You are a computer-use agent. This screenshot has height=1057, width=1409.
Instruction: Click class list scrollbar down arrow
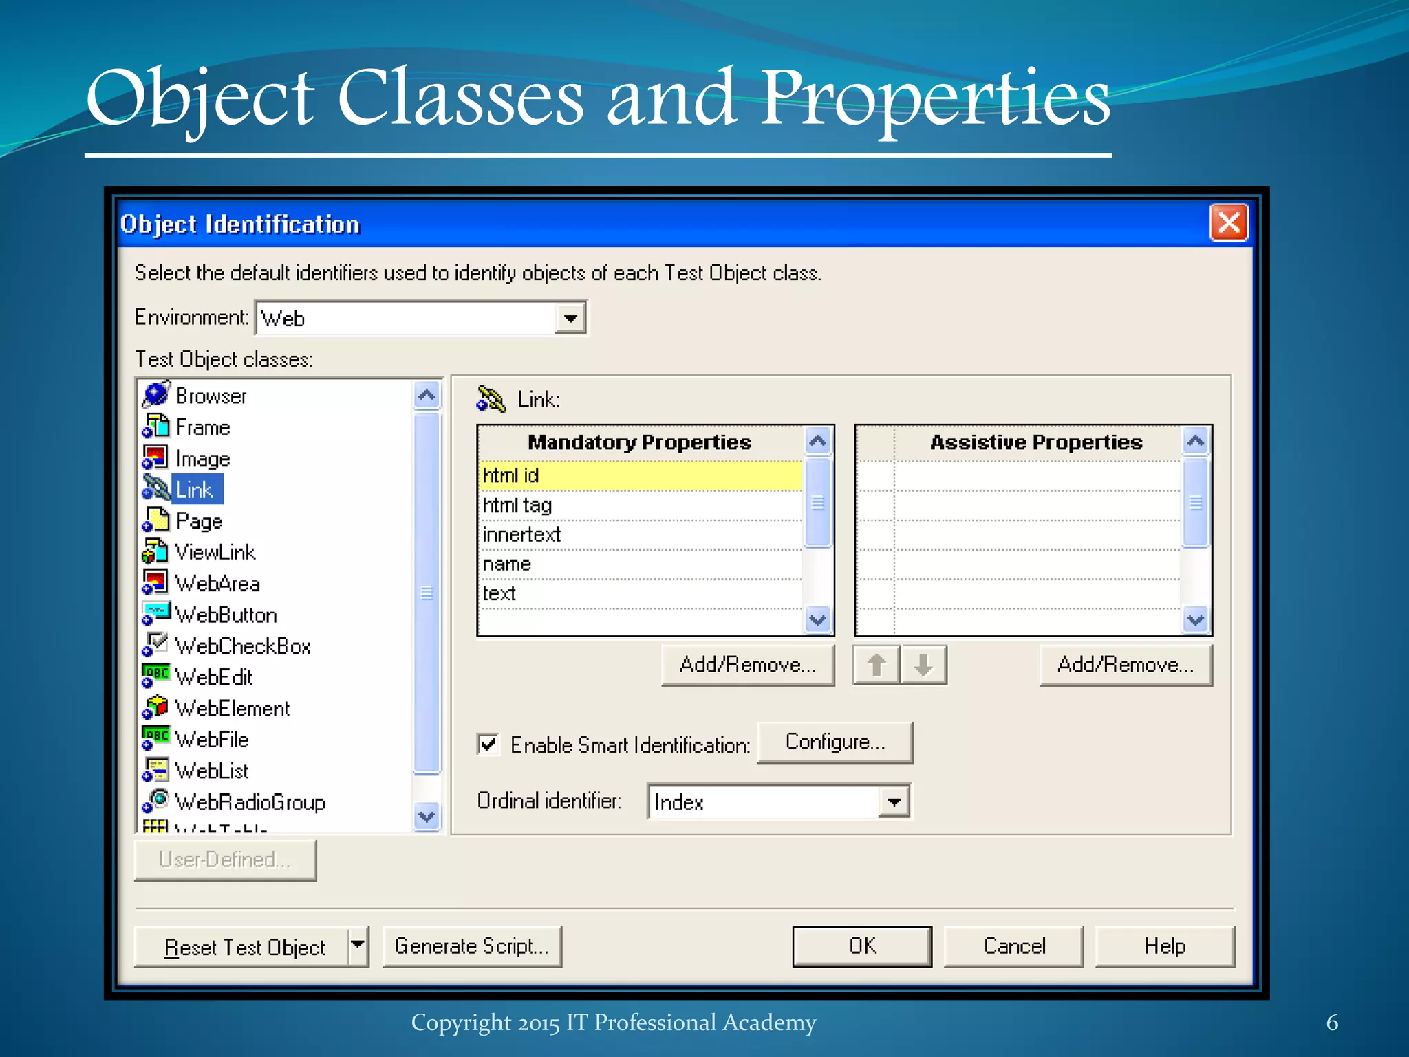[427, 817]
